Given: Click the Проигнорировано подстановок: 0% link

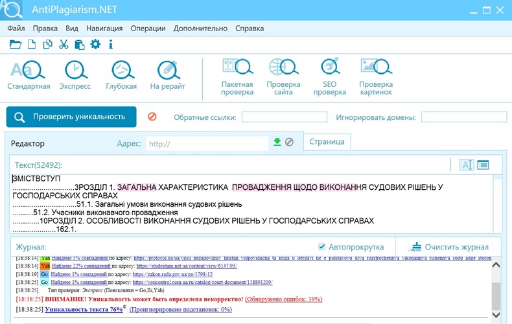Looking at the screenshot, I should point(181,309).
